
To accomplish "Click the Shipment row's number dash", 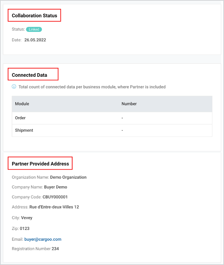I will pyautogui.click(x=122, y=130).
